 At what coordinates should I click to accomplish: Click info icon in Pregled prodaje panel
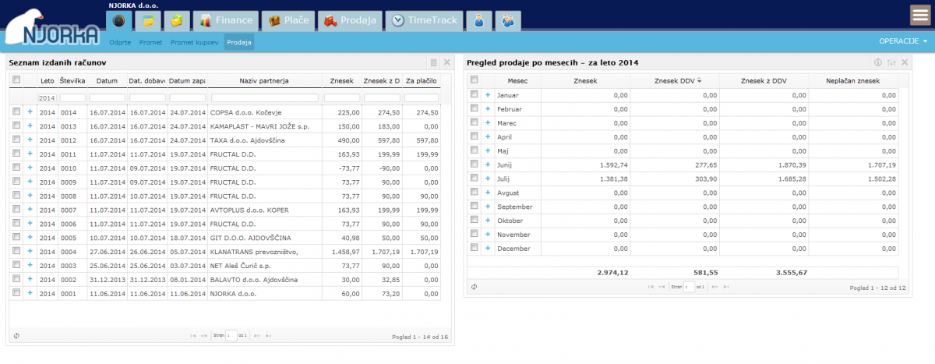tap(878, 62)
